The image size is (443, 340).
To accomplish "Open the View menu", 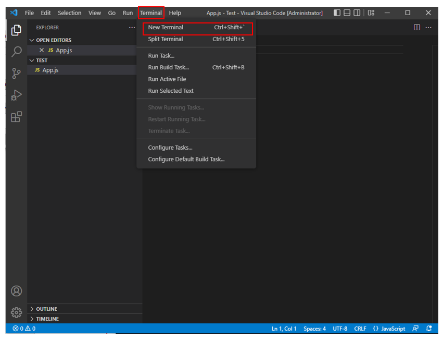I will (x=95, y=13).
